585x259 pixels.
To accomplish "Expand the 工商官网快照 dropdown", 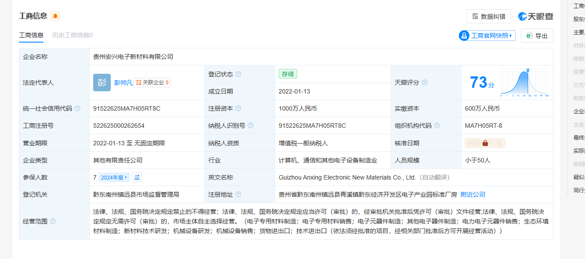I will coord(487,36).
